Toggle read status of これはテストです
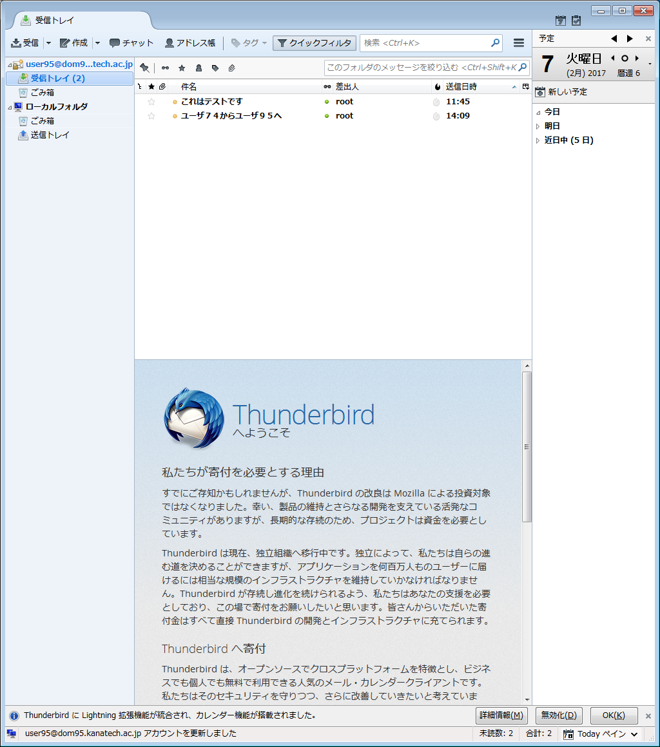Viewport: 660px width, 747px height. pos(327,102)
